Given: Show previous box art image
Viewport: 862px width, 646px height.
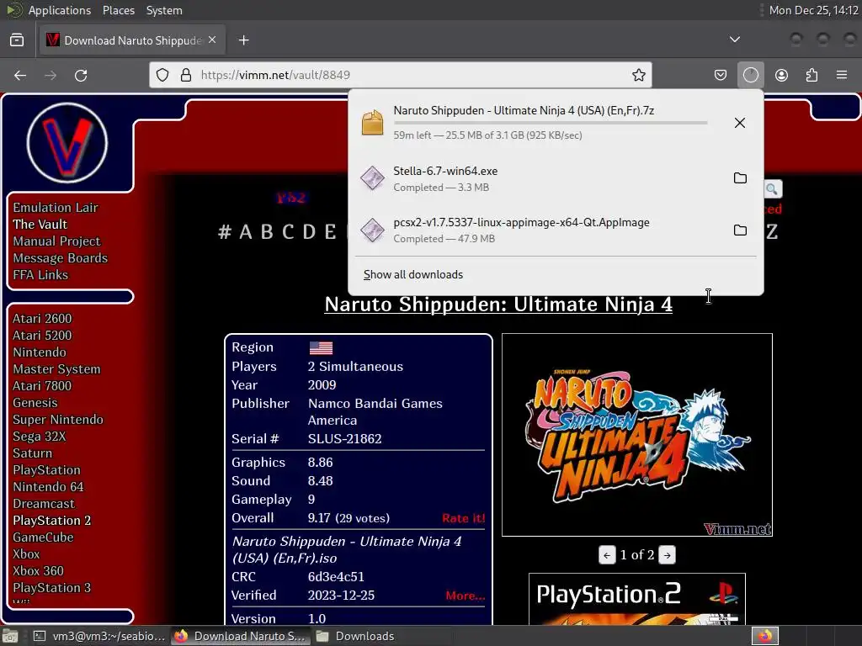Looking at the screenshot, I should (x=606, y=555).
